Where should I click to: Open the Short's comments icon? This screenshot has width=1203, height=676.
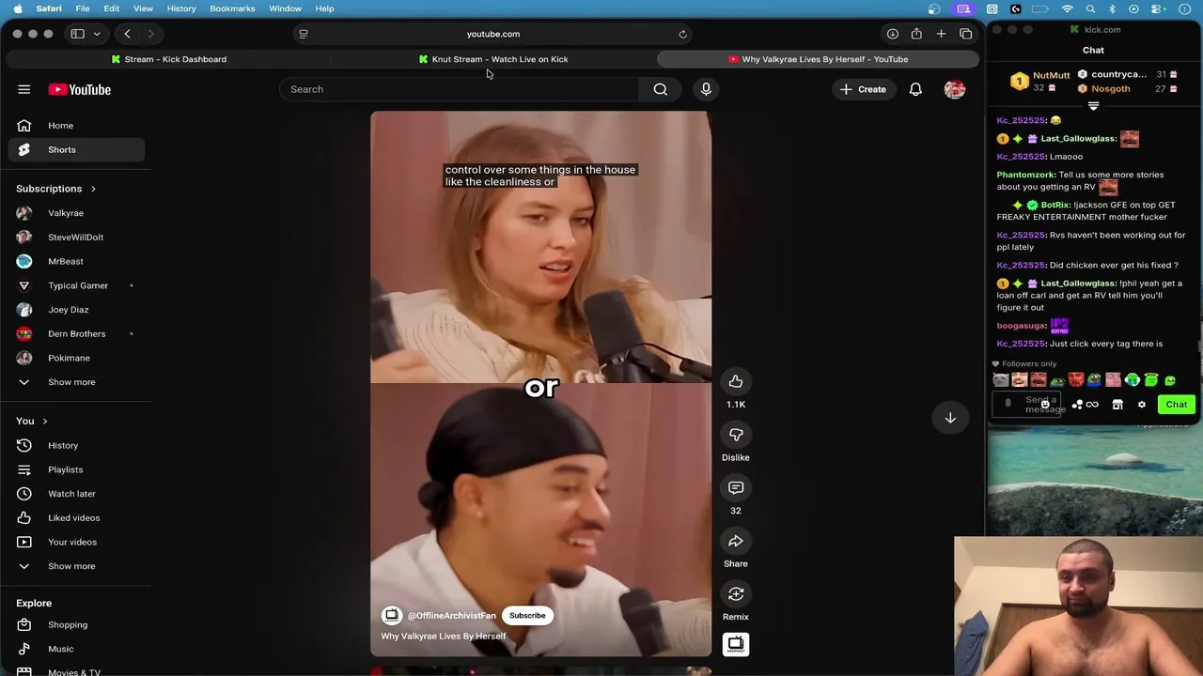coord(736,487)
